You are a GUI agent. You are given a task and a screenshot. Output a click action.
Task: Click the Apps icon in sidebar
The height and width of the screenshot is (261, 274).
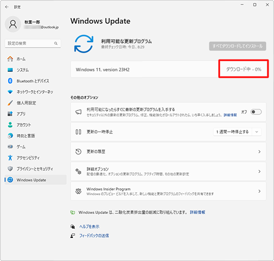pos(10,114)
